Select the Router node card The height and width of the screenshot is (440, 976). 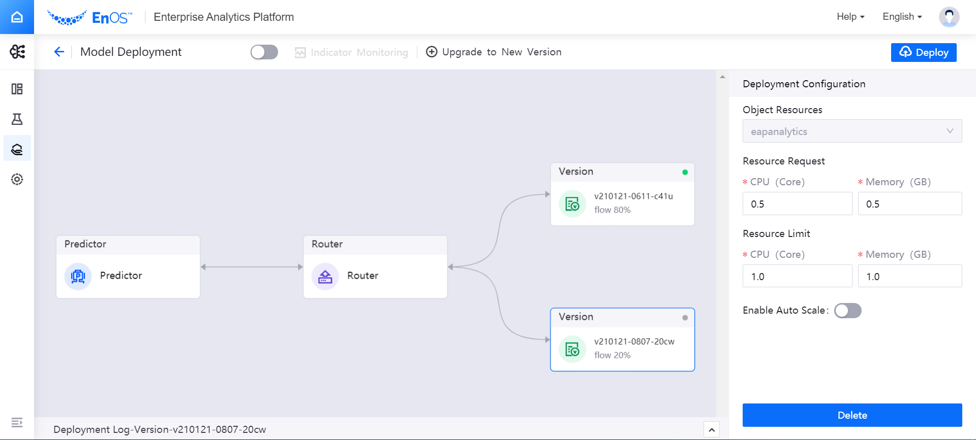click(375, 267)
